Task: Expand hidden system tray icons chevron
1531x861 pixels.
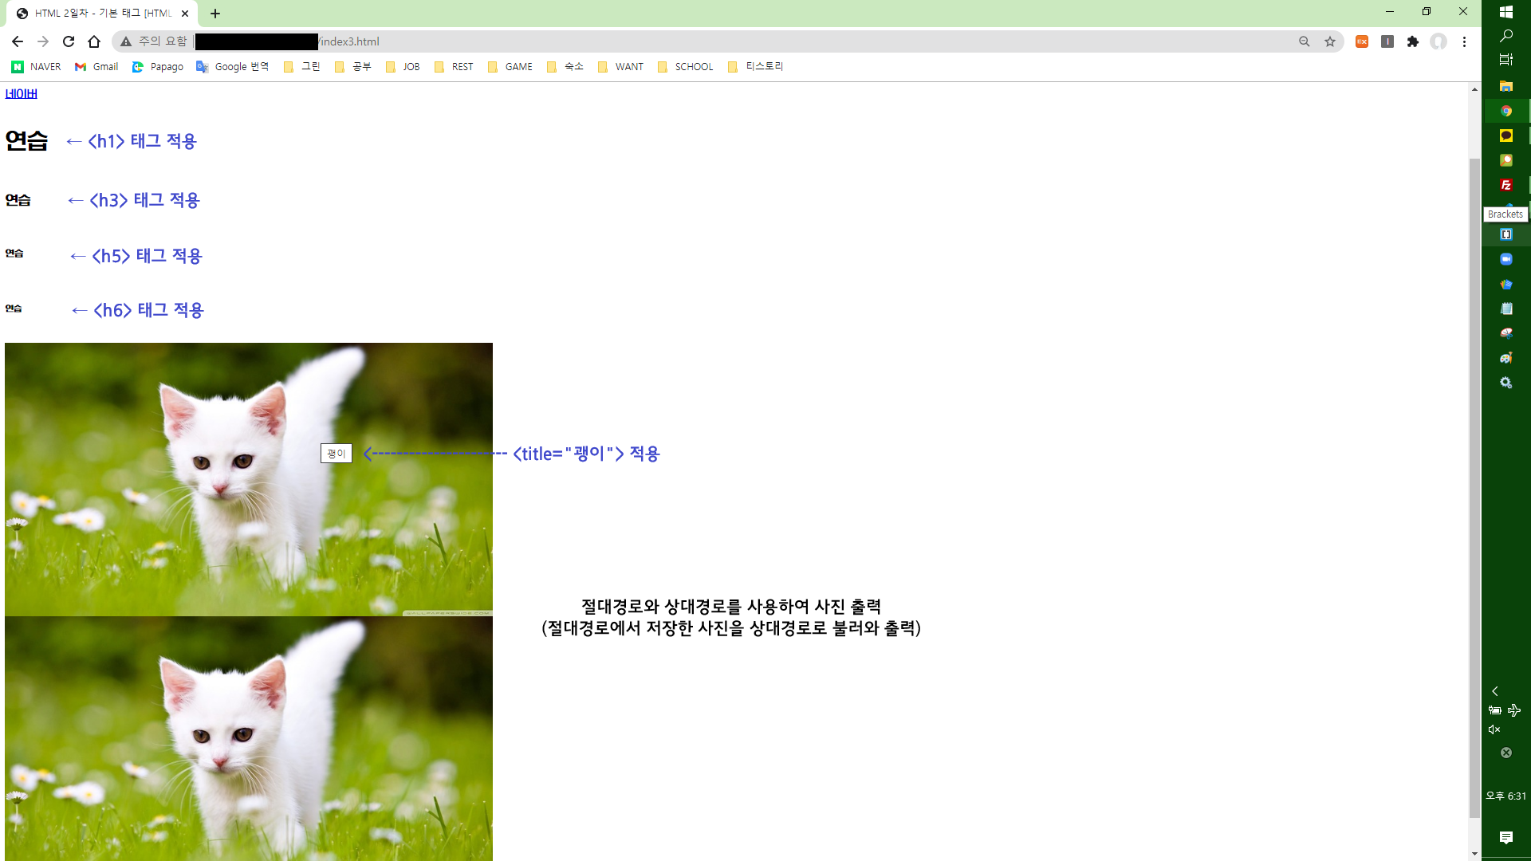Action: [1495, 691]
